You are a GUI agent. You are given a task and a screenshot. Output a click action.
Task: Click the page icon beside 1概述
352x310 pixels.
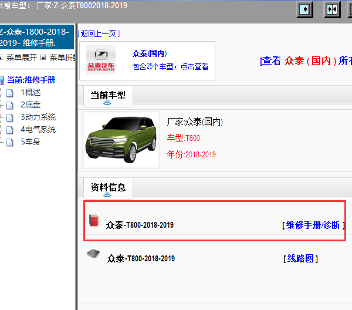pos(9,93)
